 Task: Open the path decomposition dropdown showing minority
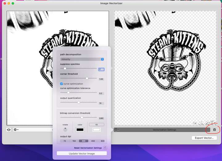coord(82,59)
